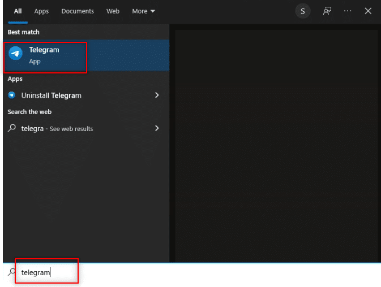Open the feedback person icon
The height and width of the screenshot is (287, 381).
(327, 11)
